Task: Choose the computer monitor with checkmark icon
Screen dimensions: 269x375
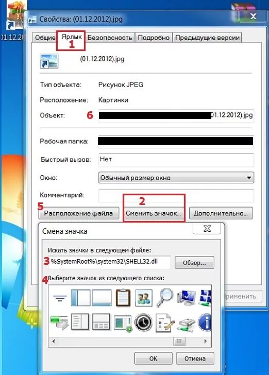Action: point(187,298)
